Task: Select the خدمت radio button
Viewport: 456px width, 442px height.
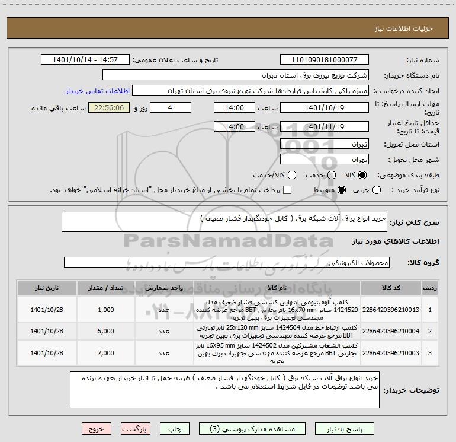Action: [x=332, y=175]
